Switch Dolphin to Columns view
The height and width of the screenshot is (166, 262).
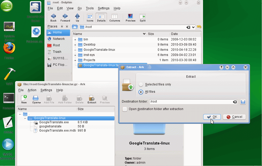115,18
